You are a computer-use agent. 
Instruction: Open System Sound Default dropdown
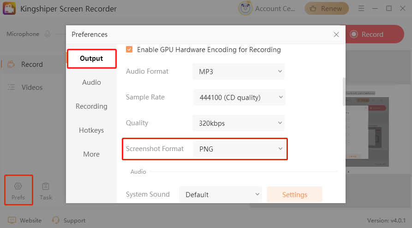click(221, 194)
